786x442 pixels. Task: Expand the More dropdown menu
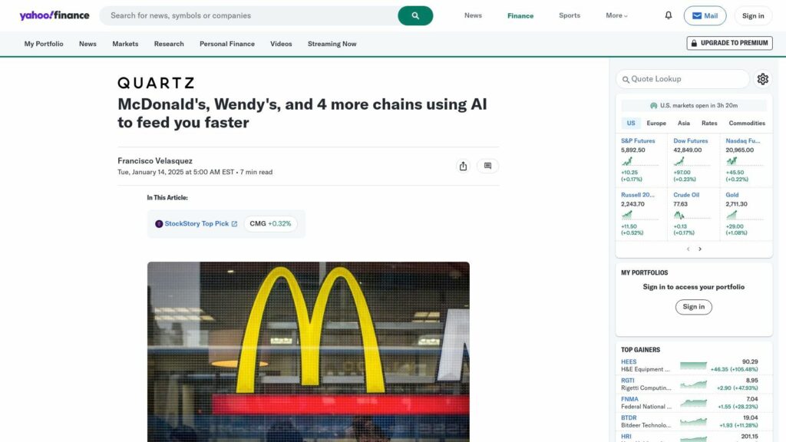[616, 15]
